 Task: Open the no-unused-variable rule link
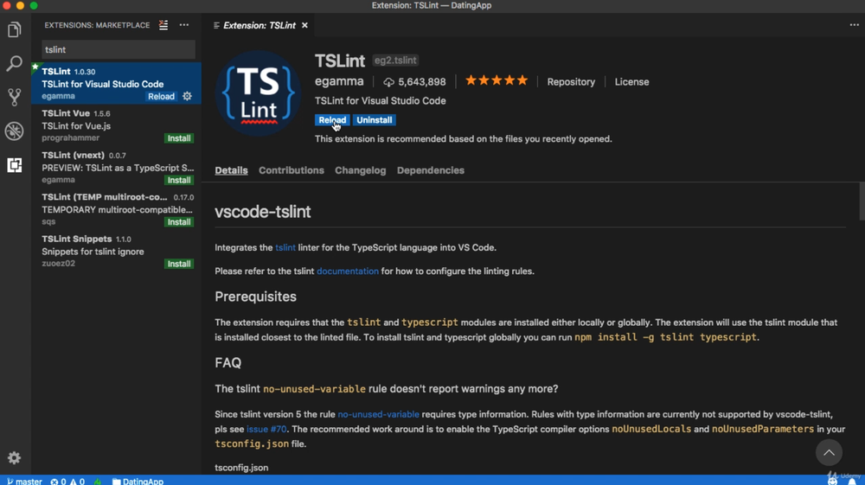point(379,414)
